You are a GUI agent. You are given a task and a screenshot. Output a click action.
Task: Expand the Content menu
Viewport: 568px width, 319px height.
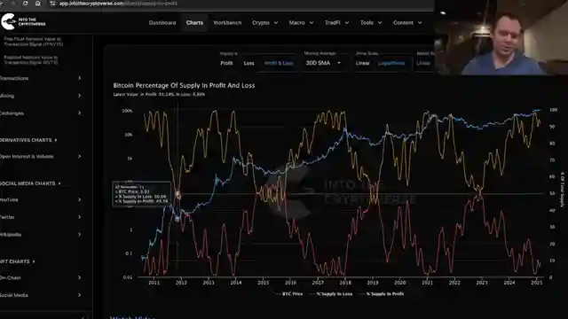[x=407, y=22]
